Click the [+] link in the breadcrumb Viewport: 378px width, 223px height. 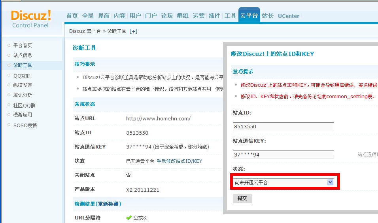(x=133, y=31)
